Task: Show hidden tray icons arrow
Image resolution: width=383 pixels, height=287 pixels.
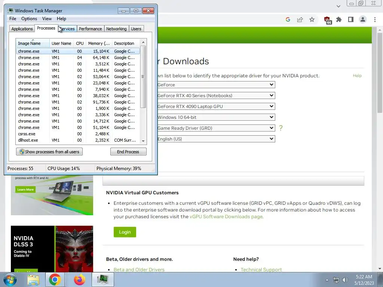Action: click(327, 280)
